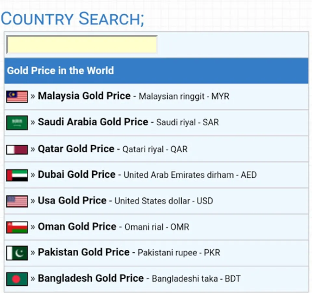This screenshot has height=293, width=312.
Task: Click the Saudi Arabia flag icon
Action: tap(17, 123)
